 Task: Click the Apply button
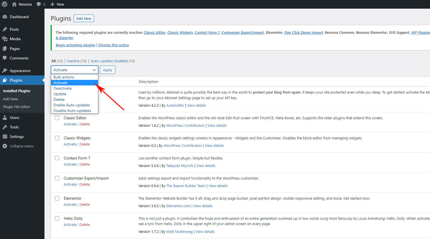(107, 70)
